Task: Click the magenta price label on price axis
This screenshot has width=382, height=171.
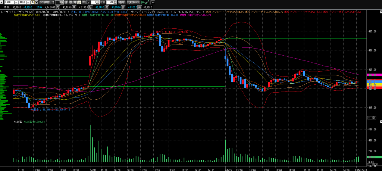Action: click(373, 75)
